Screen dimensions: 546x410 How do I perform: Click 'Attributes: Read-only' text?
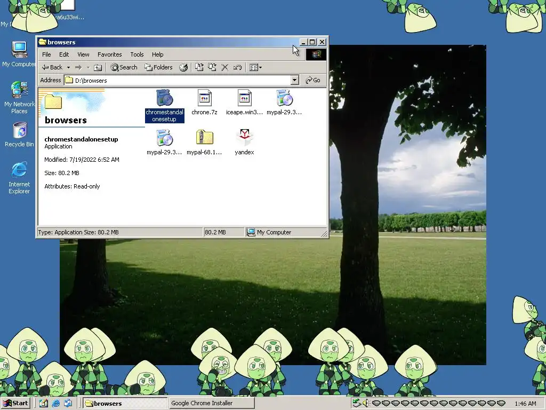point(72,186)
